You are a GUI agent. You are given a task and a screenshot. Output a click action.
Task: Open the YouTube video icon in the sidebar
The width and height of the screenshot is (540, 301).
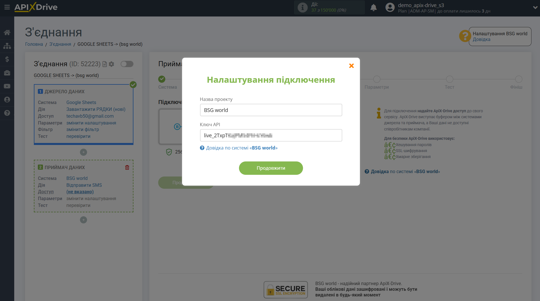pyautogui.click(x=7, y=86)
